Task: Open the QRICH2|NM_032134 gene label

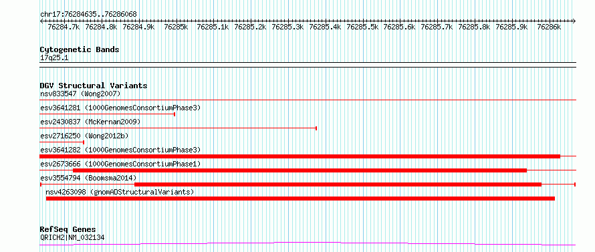Action: [x=72, y=237]
